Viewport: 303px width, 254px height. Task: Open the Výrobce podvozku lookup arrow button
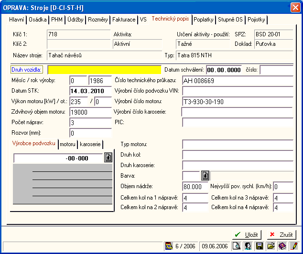[x=108, y=158]
